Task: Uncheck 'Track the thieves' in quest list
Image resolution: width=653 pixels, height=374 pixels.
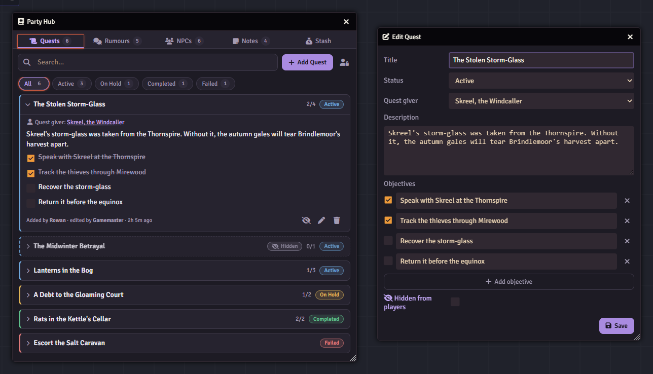Action: [x=31, y=173]
